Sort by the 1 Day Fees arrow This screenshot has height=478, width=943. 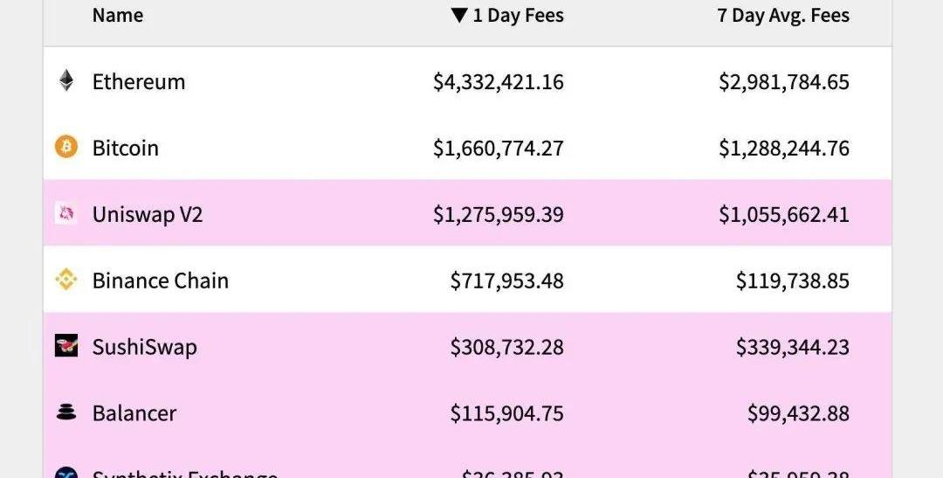click(459, 16)
